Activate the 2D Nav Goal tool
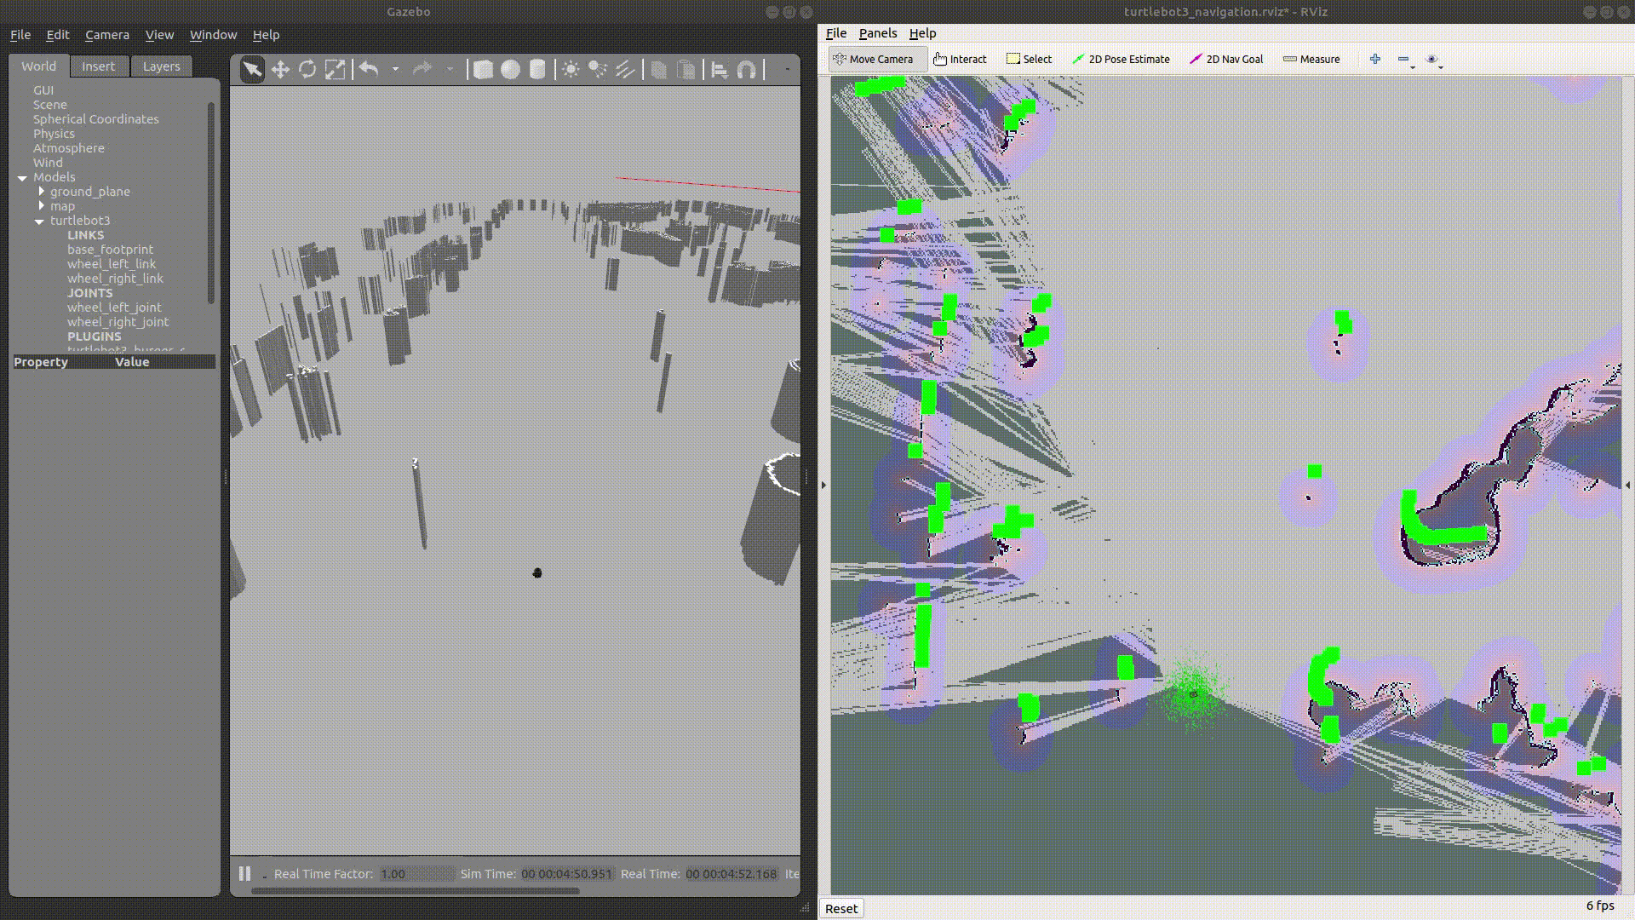1635x920 pixels. coord(1225,60)
